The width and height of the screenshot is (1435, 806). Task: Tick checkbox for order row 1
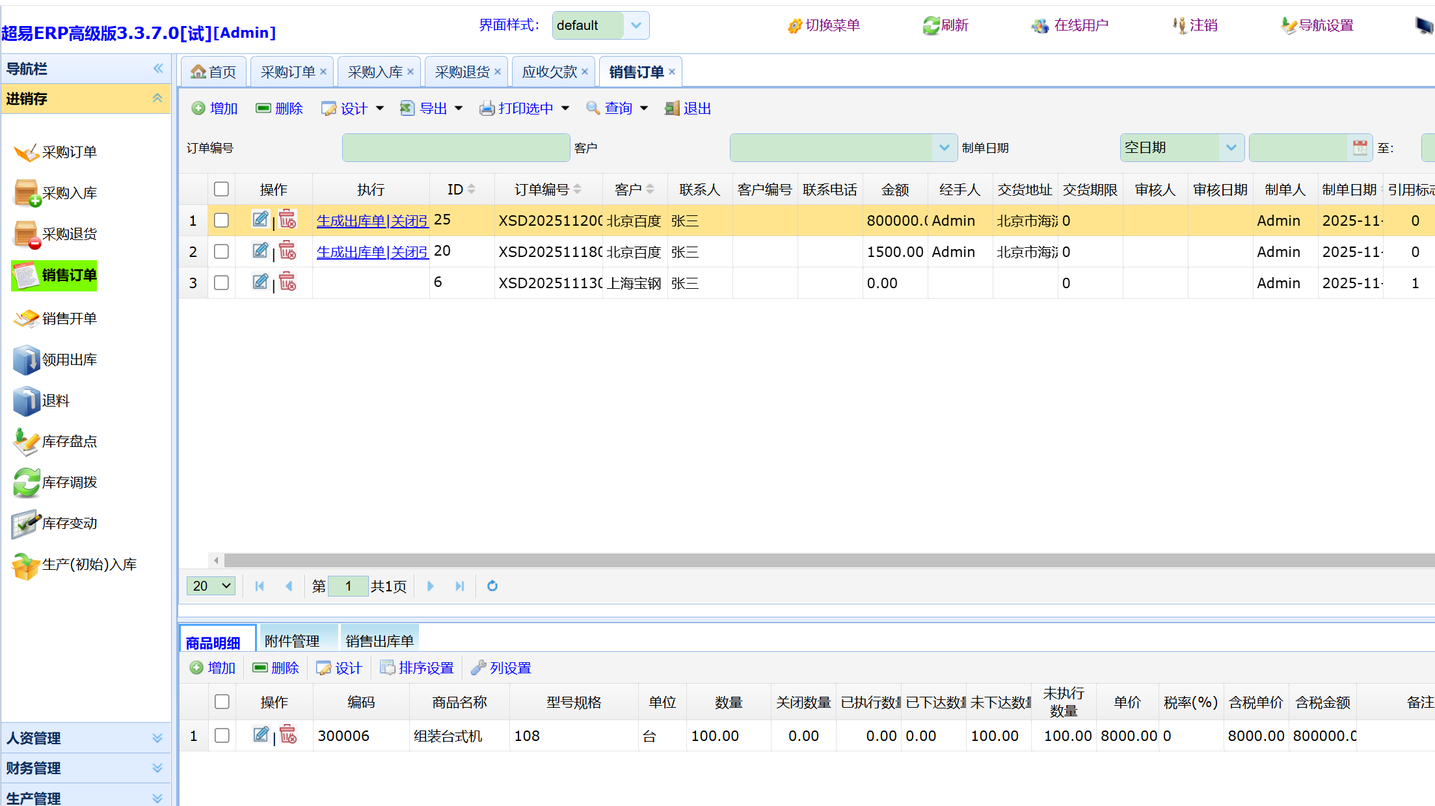point(221,221)
